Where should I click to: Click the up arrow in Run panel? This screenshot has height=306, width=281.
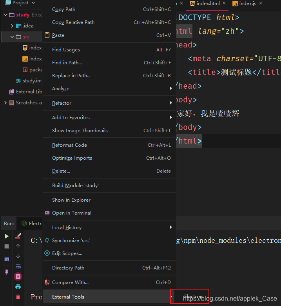[18, 246]
